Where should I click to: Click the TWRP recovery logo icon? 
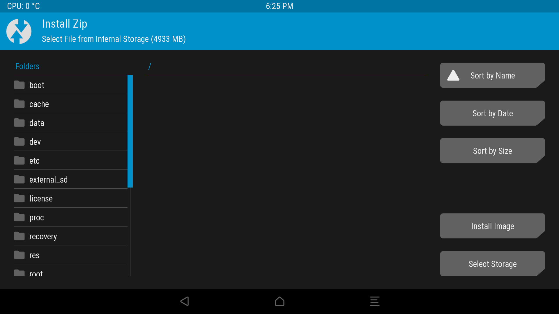[19, 31]
